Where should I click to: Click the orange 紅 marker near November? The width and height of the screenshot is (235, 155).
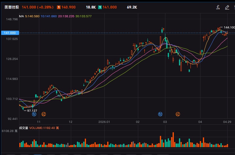tap(44, 114)
